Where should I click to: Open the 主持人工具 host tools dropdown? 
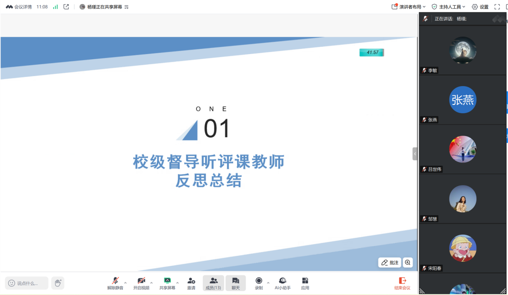[x=448, y=7]
